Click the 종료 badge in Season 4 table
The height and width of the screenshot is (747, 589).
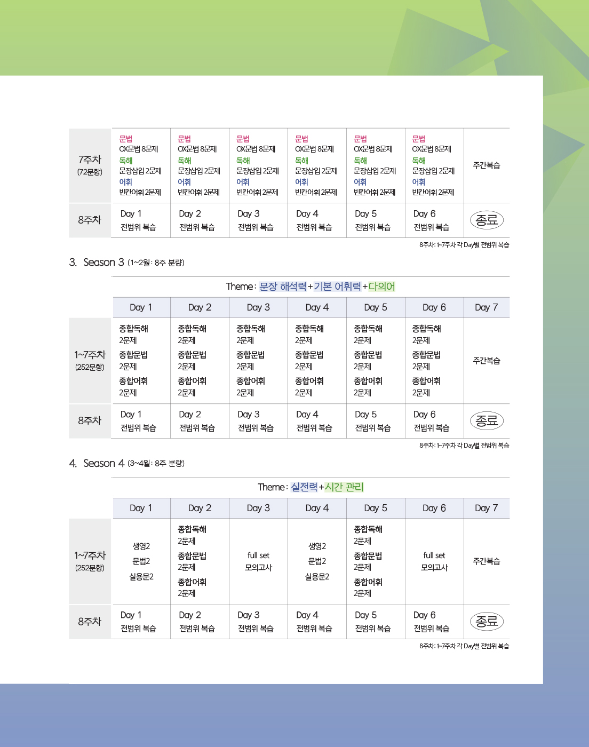click(x=486, y=622)
